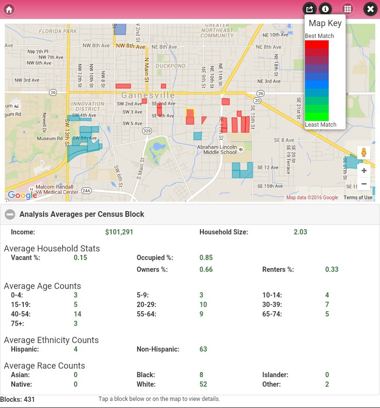Screen dimensions: 380x408
Task: Click Average Household Stats heading
Action: 52,249
